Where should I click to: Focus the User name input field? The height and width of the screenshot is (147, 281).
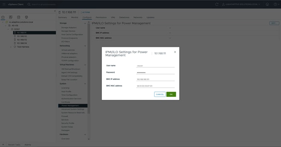click(156, 66)
